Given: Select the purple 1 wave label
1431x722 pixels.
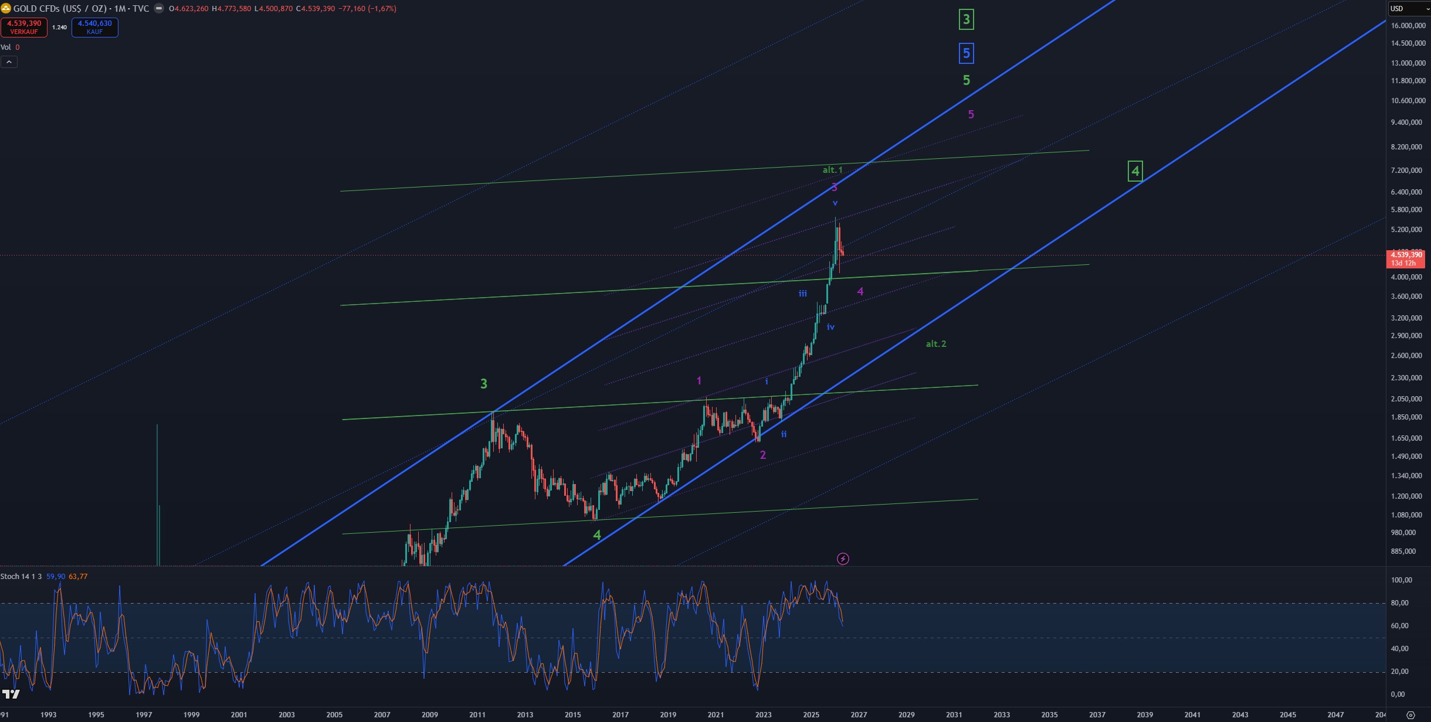Looking at the screenshot, I should coord(699,381).
